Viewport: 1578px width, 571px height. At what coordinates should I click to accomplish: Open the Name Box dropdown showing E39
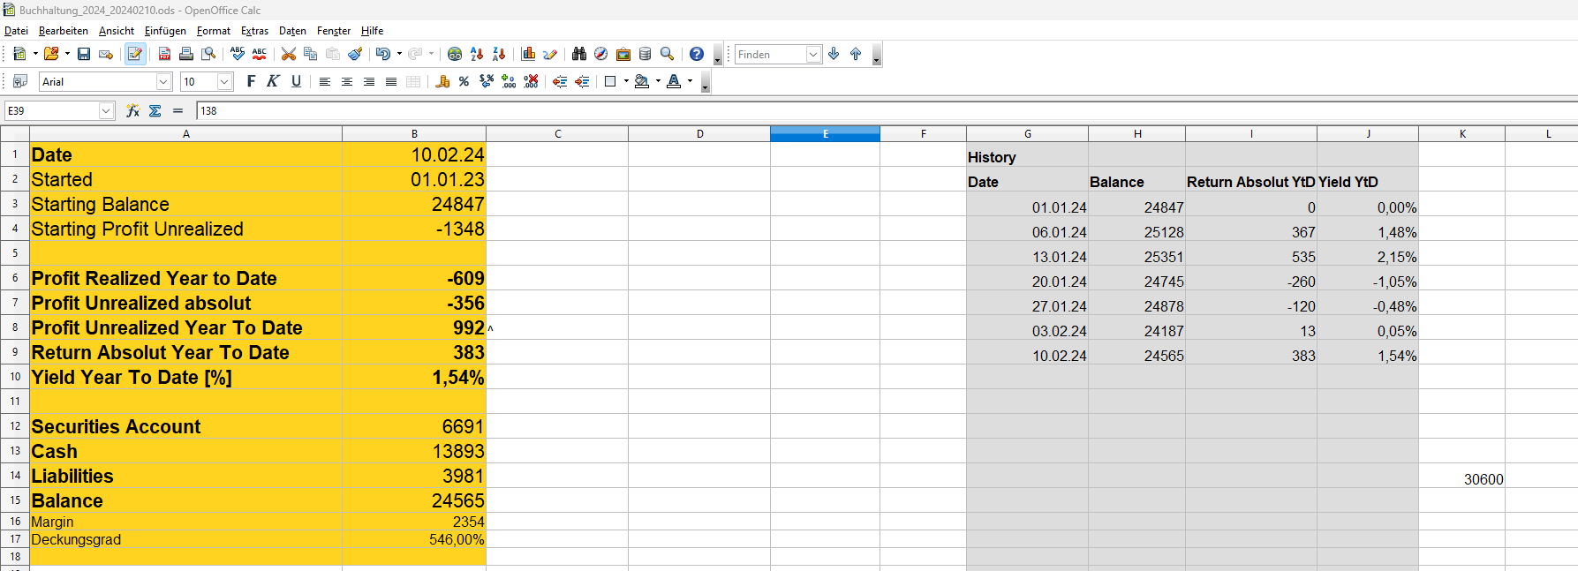coord(106,110)
